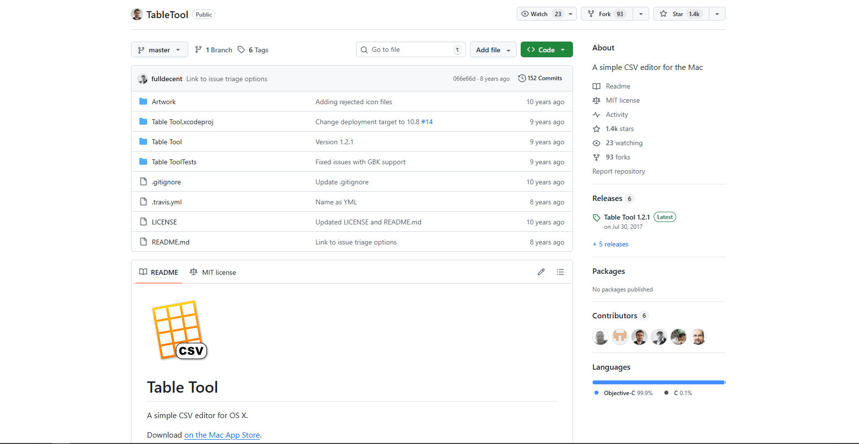Click the tag icon next to 6 Tags

coord(241,50)
